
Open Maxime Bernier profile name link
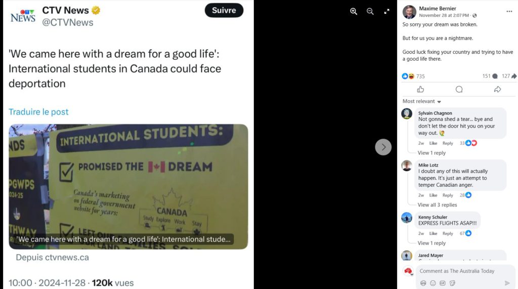click(x=438, y=9)
